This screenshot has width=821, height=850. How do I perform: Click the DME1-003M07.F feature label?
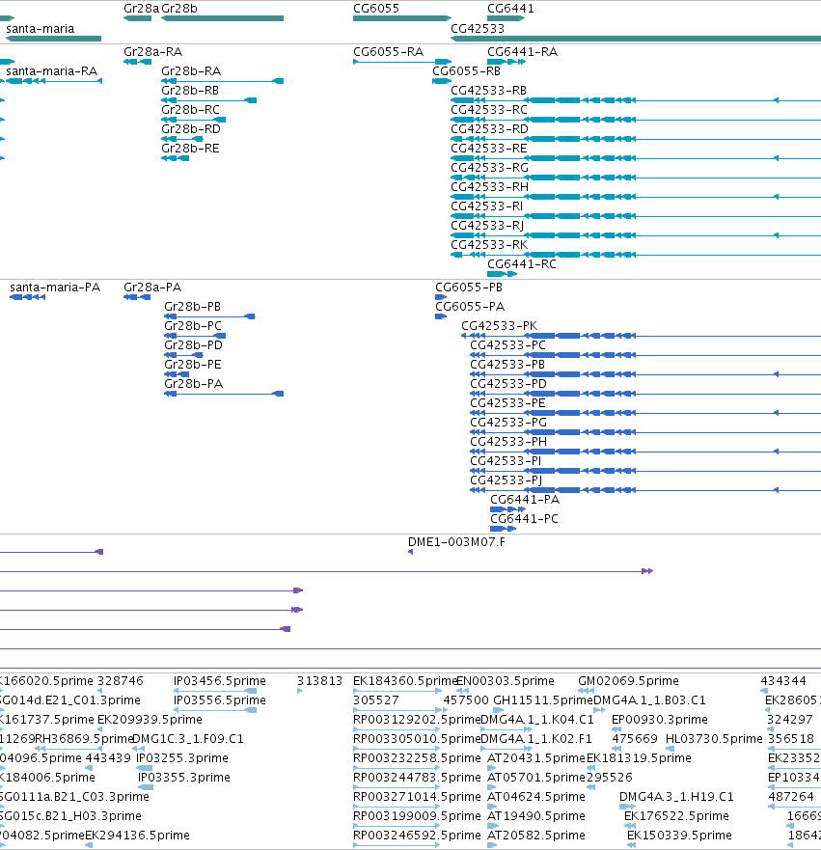456,542
